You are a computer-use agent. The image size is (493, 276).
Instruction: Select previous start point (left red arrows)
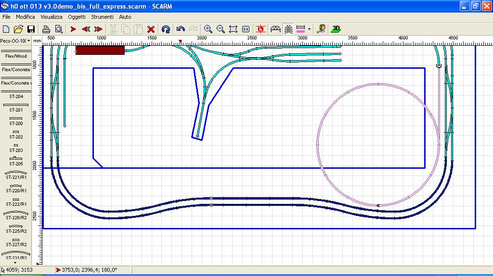pos(86,29)
